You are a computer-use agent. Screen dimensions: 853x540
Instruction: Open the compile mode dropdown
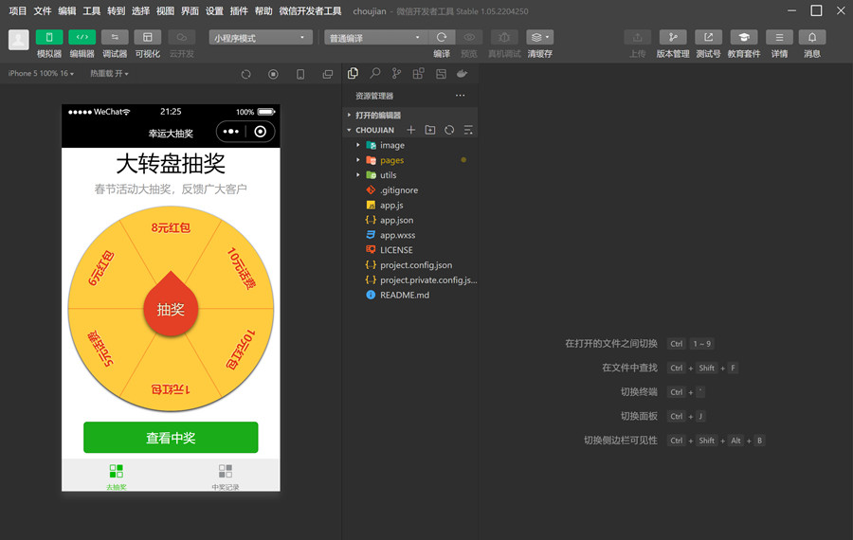(376, 38)
